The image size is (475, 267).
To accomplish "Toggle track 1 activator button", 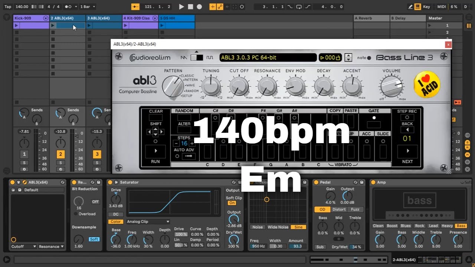I will [24, 154].
